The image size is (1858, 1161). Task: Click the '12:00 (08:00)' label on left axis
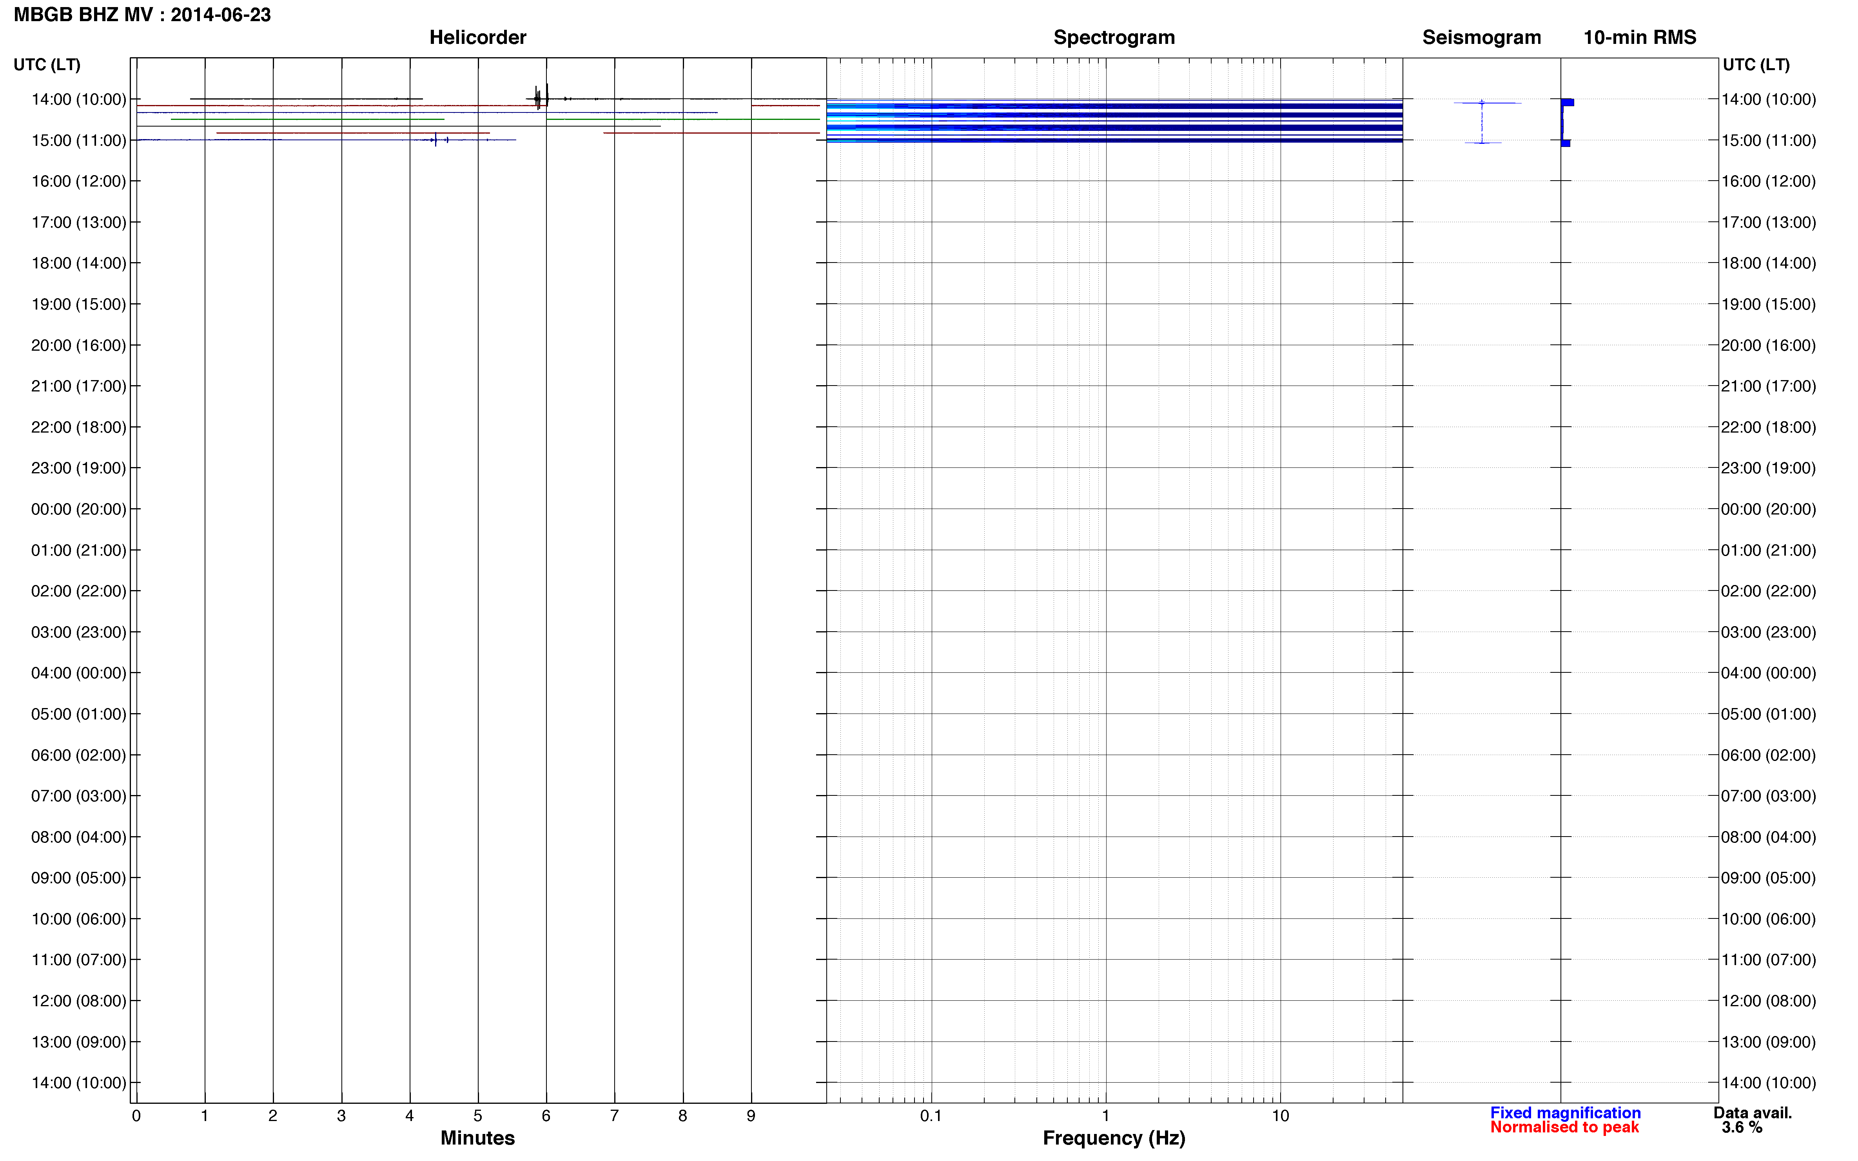point(78,1001)
